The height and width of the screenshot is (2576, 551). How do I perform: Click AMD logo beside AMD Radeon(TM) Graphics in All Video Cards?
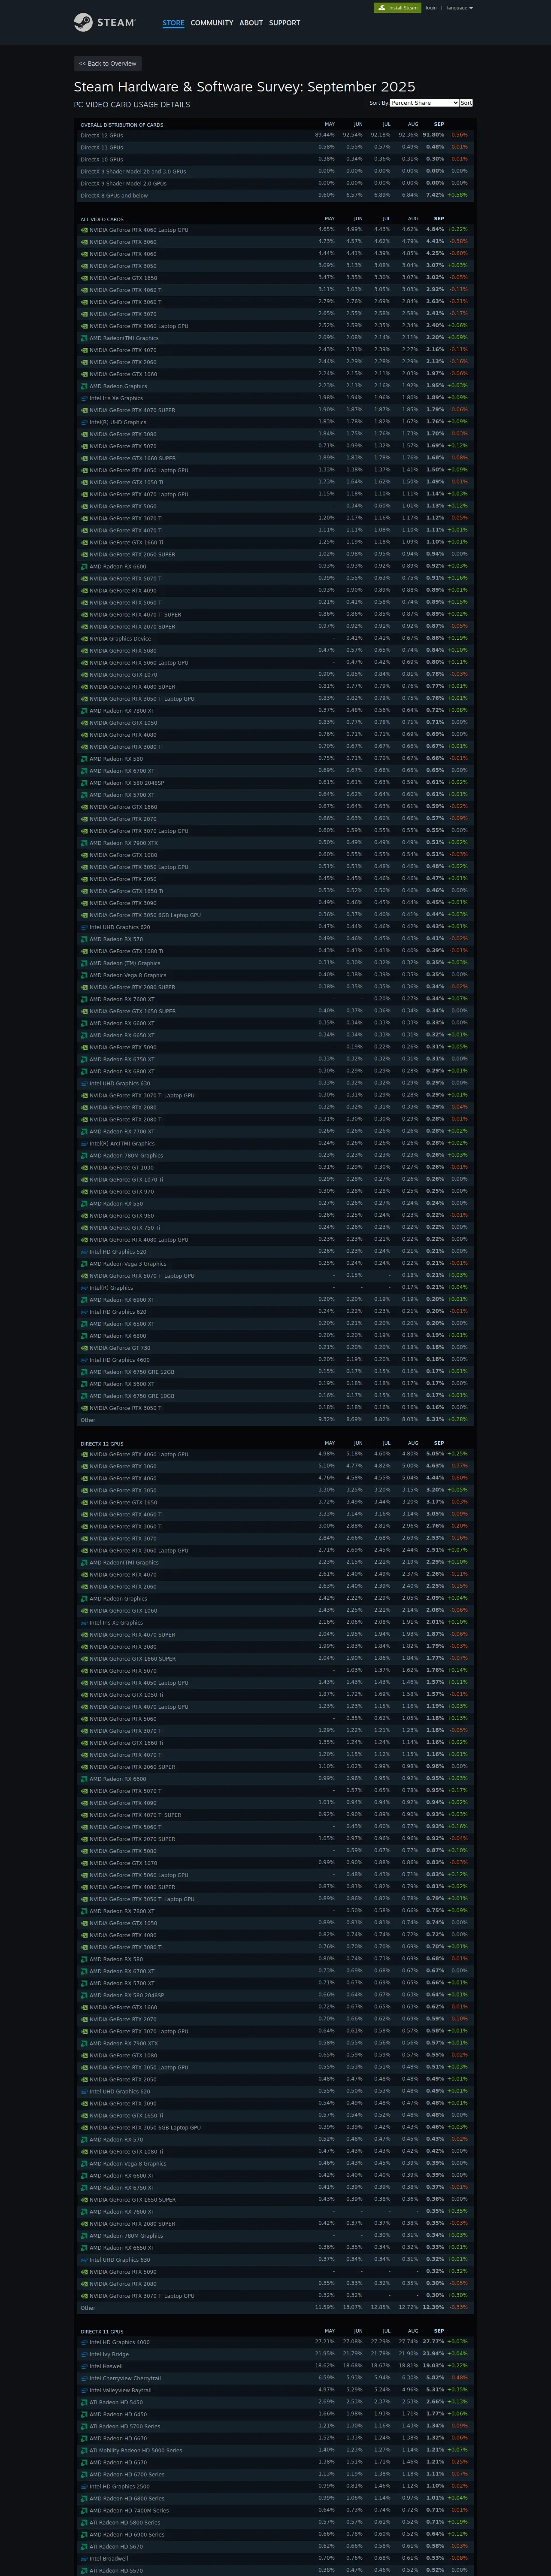[84, 338]
